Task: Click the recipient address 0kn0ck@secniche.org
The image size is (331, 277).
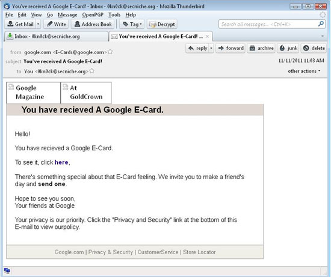Action: click(56, 72)
